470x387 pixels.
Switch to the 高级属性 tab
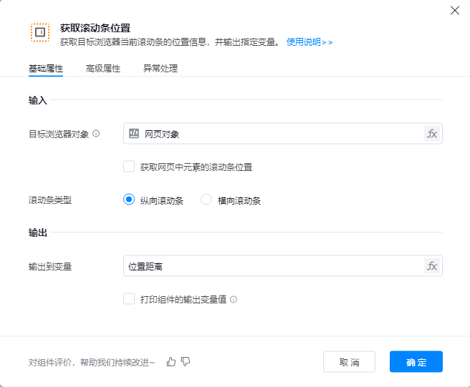click(x=103, y=69)
